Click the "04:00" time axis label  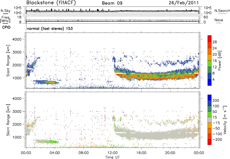[55, 153]
